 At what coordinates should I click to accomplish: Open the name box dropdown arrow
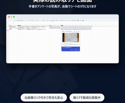[x=11, y=23]
